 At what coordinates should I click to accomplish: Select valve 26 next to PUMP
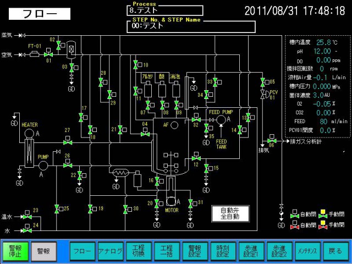(x=68, y=164)
